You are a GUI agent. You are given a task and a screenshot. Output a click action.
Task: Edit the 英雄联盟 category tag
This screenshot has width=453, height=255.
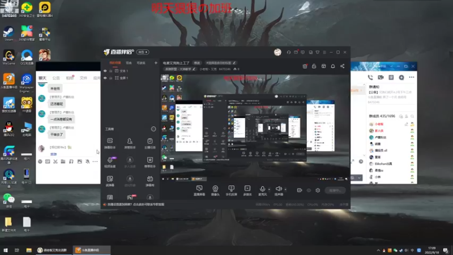click(180, 69)
